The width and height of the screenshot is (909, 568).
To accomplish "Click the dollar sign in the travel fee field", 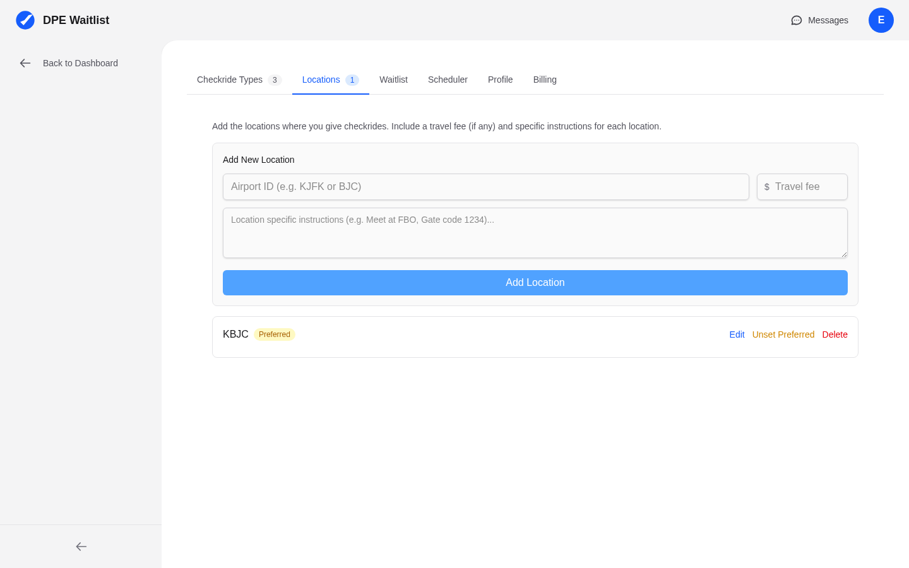I will coord(766,187).
